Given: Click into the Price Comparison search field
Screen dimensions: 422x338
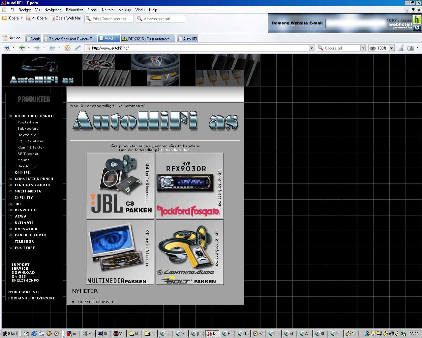Looking at the screenshot, I should coord(112,19).
